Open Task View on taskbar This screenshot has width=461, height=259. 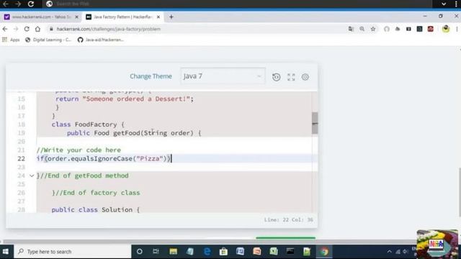[x=156, y=251]
